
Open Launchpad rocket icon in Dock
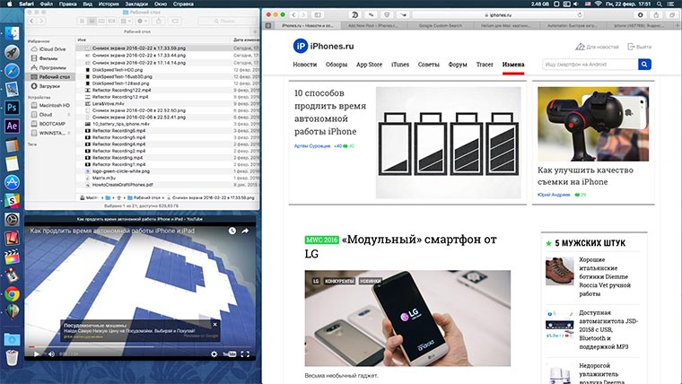12,52
